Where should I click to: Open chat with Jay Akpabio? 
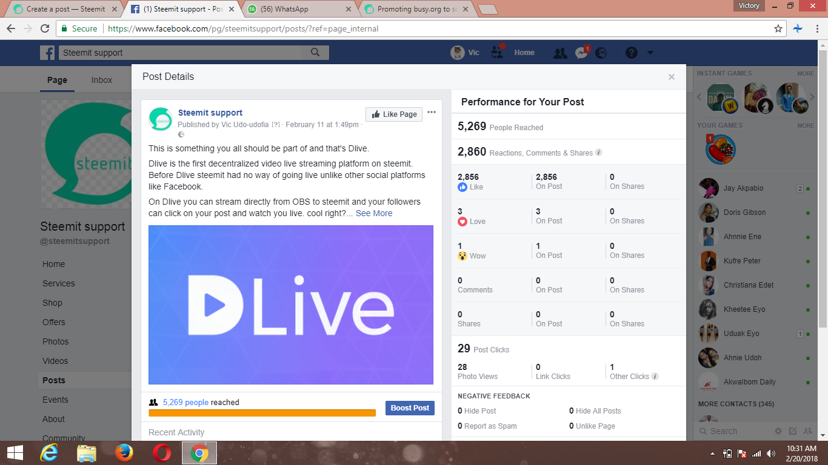(x=755, y=188)
